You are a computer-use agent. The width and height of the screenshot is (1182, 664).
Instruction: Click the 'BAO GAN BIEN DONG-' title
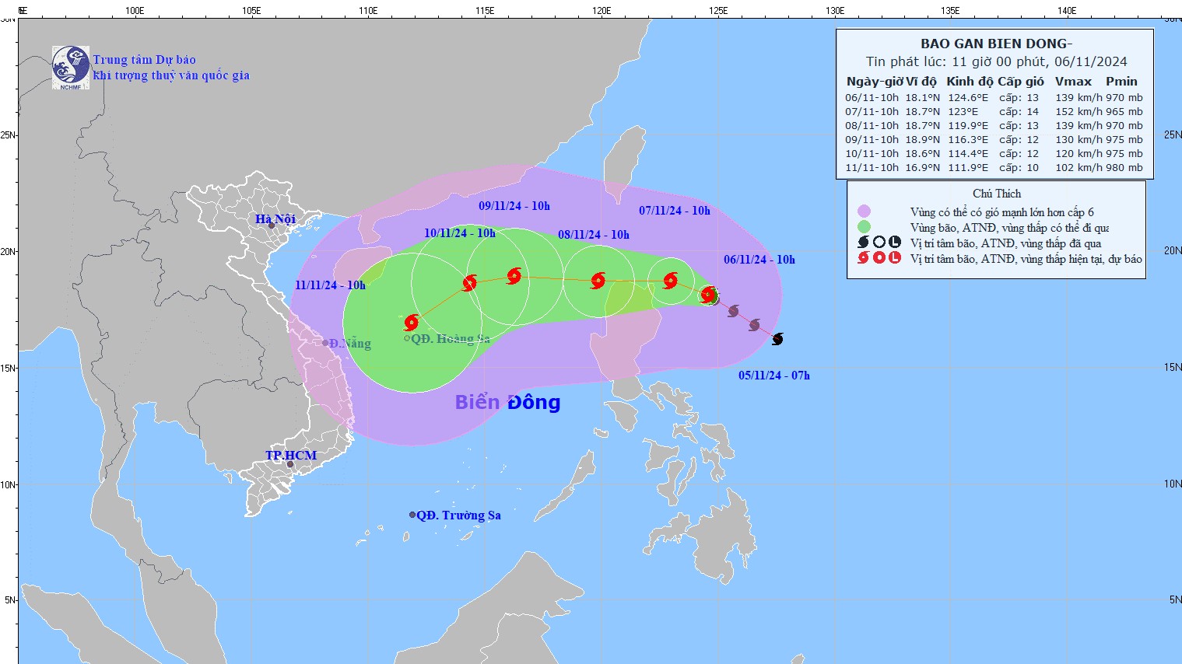(996, 44)
